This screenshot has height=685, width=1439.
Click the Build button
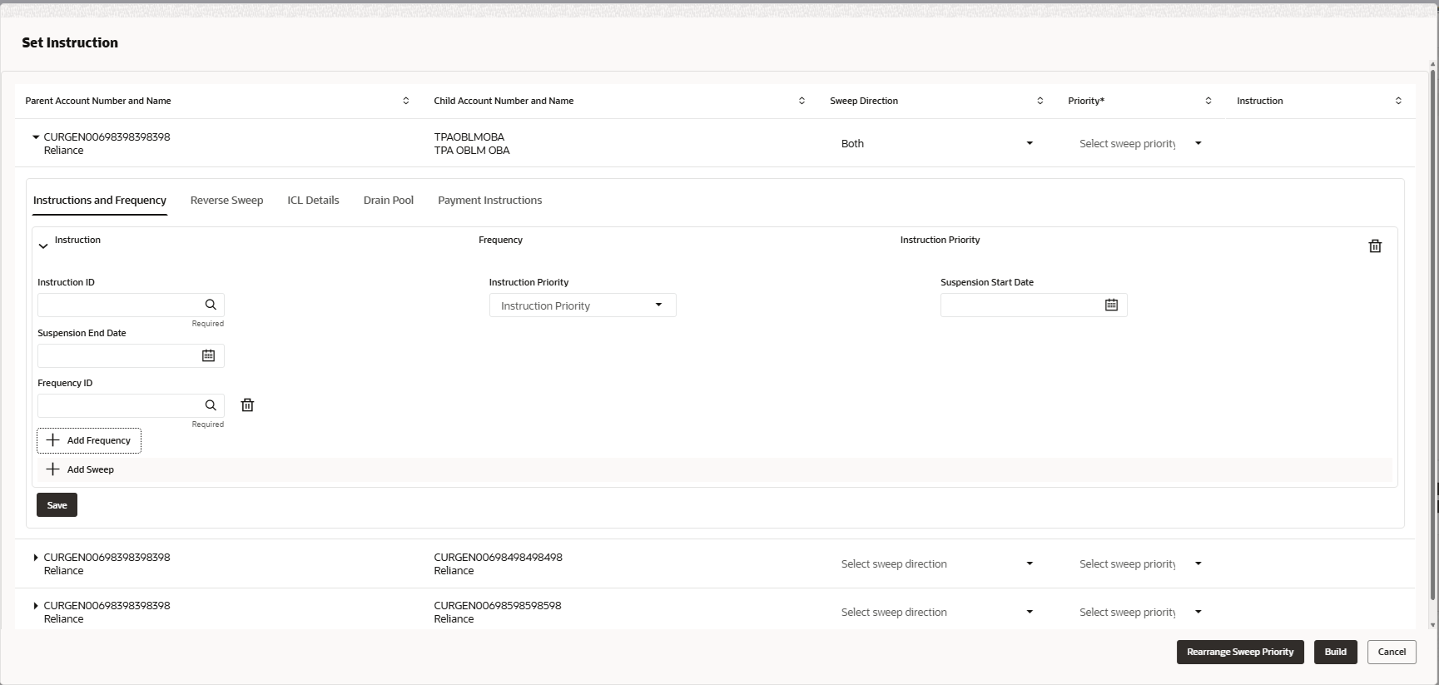tap(1335, 652)
